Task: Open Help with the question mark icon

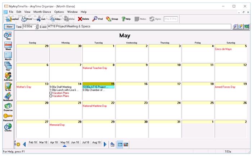Action: [x=126, y=19]
